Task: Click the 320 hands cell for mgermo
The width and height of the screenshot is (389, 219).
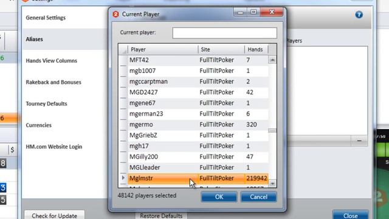Action: (x=256, y=124)
